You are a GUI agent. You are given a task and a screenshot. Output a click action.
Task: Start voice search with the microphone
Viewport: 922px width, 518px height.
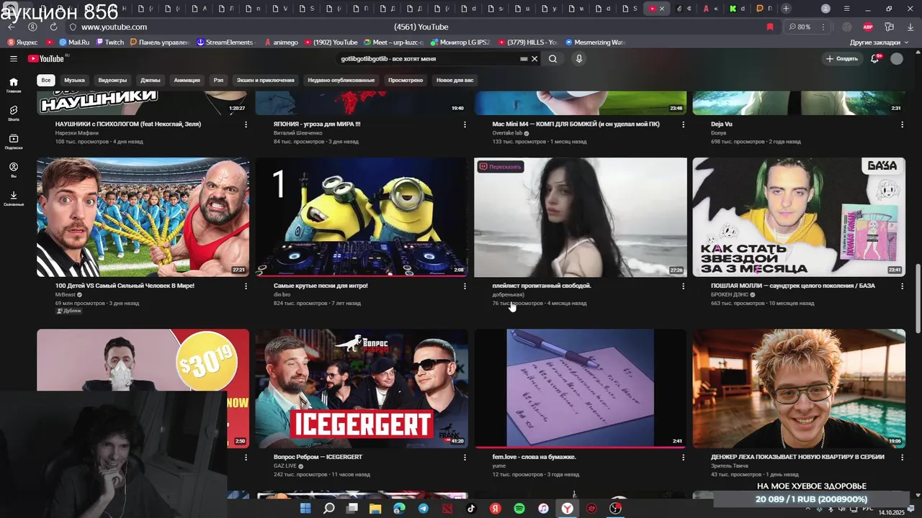pyautogui.click(x=578, y=59)
